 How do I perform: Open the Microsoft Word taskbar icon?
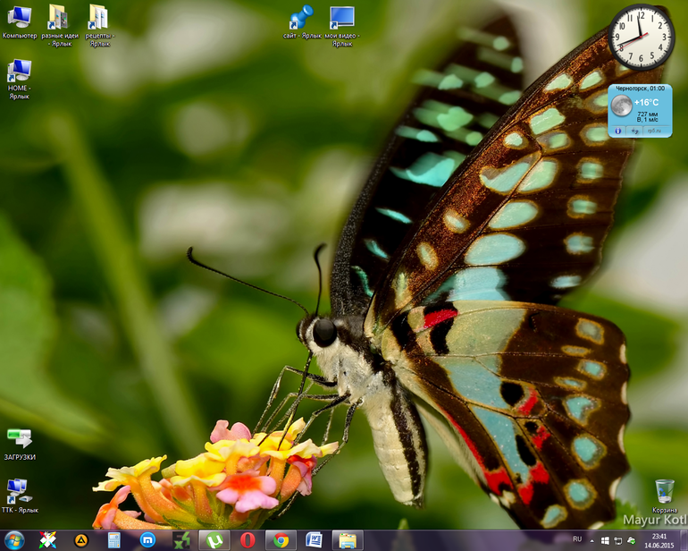point(315,540)
